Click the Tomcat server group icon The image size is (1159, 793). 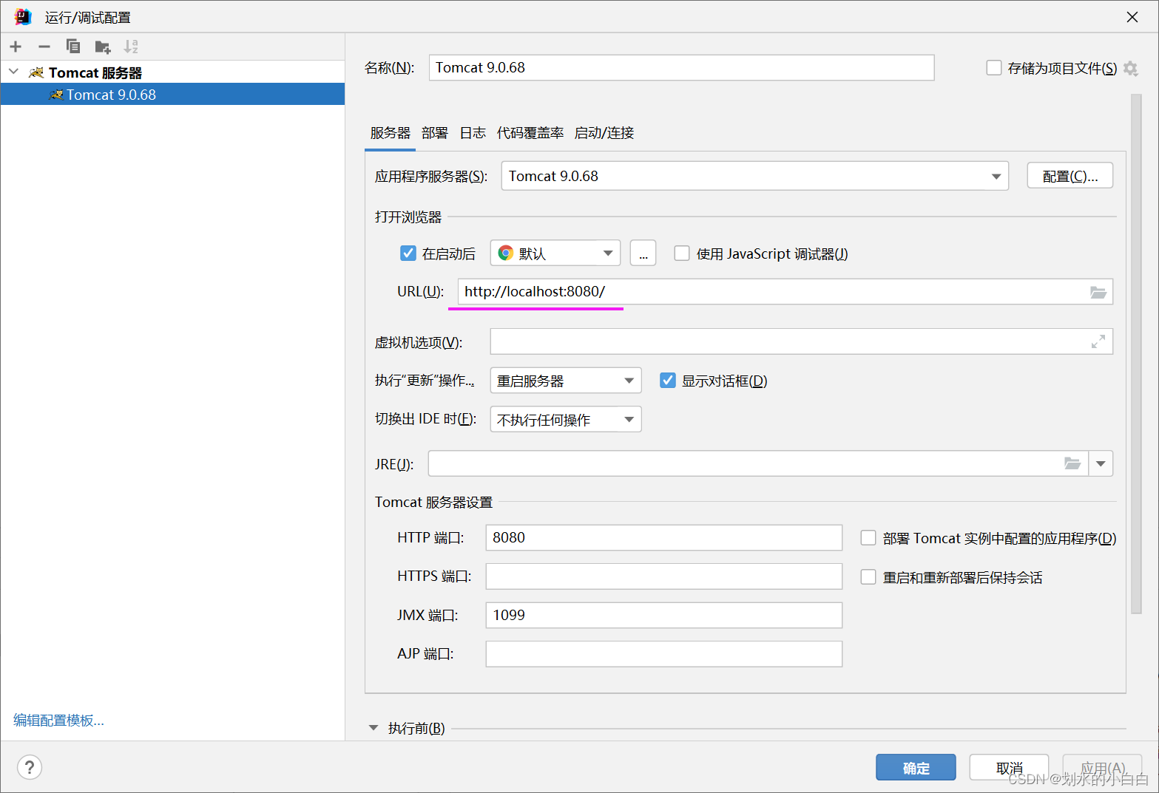coord(36,72)
